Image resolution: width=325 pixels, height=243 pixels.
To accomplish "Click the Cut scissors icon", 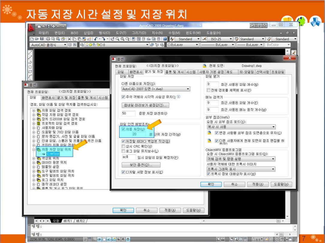I will pos(69,39).
